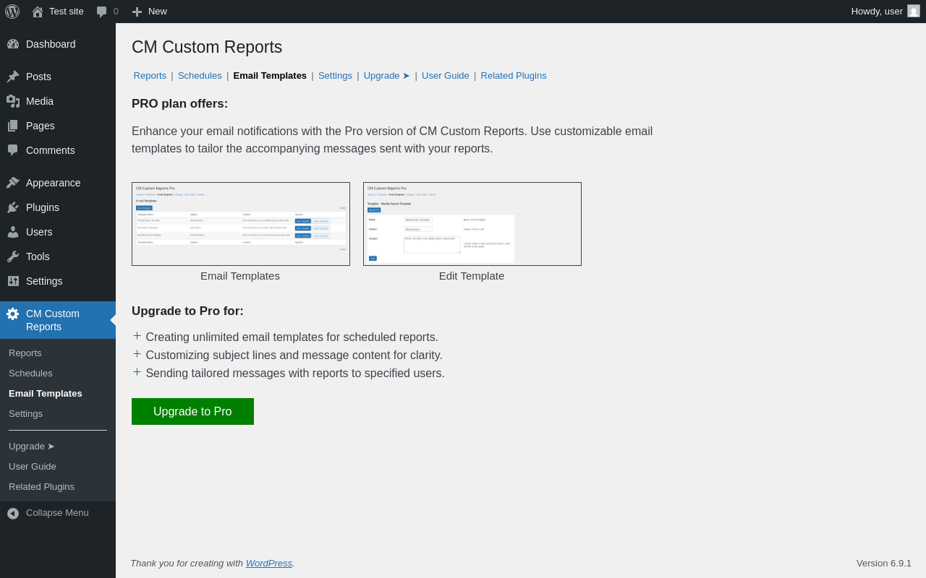
Task: Switch to the Settings tab link
Action: (335, 75)
